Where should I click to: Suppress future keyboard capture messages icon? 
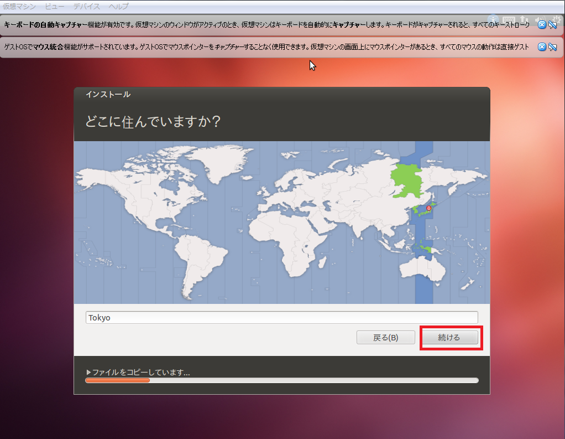(x=552, y=24)
